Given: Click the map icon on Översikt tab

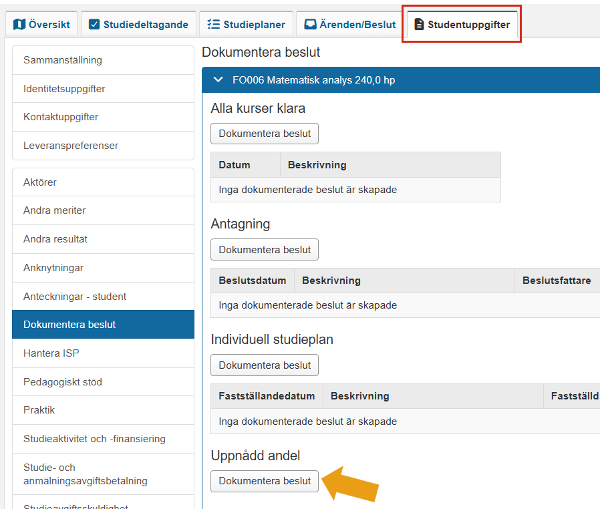Looking at the screenshot, I should tap(19, 25).
